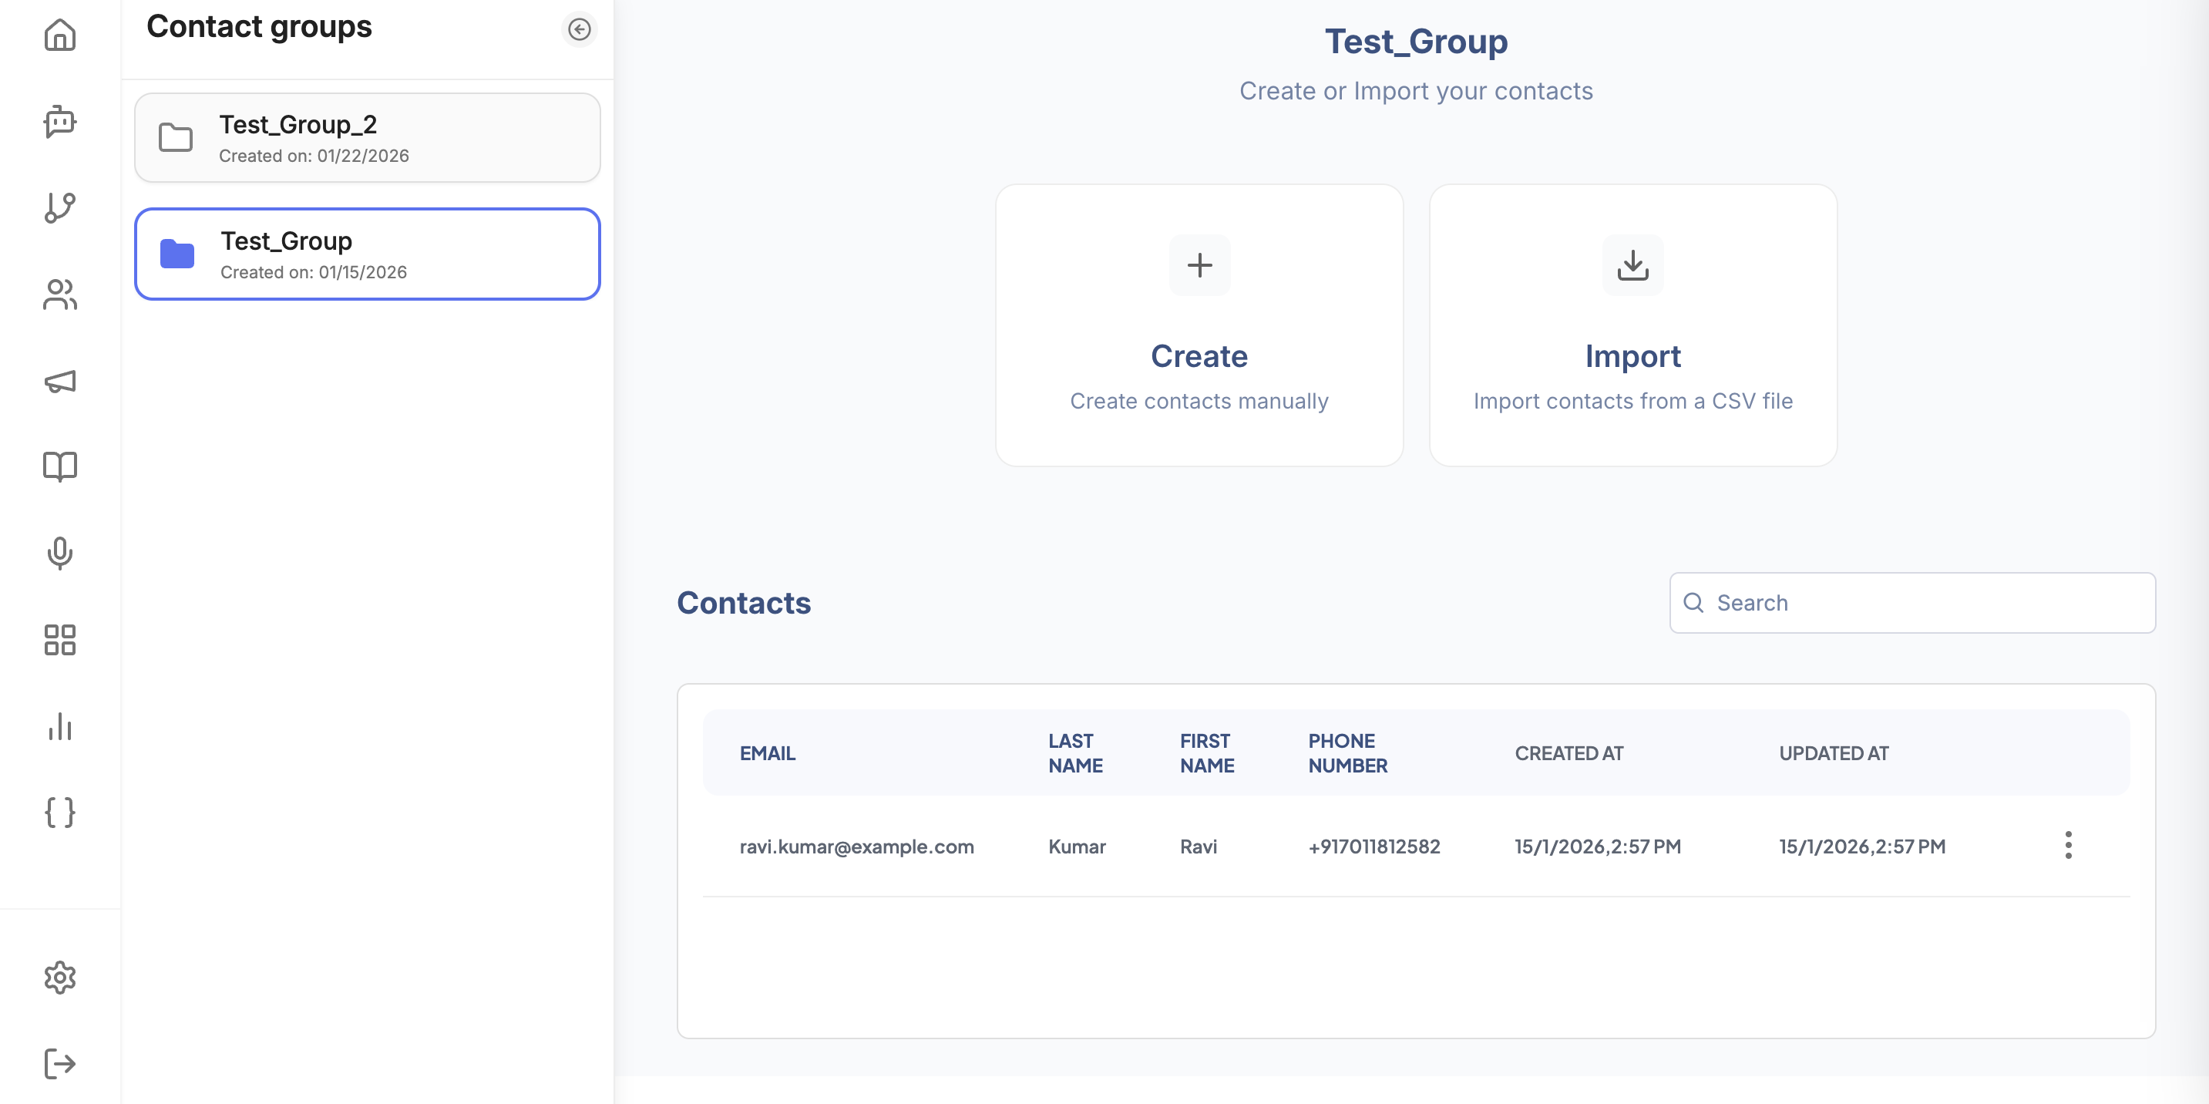Log out using the sidebar exit icon
This screenshot has height=1104, width=2209.
pos(59,1064)
